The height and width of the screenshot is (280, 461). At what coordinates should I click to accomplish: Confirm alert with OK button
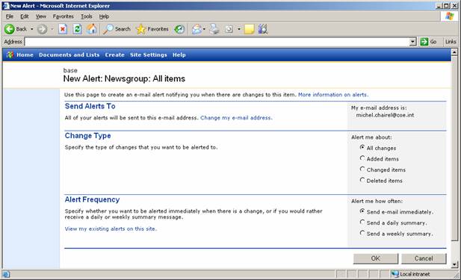[375, 258]
